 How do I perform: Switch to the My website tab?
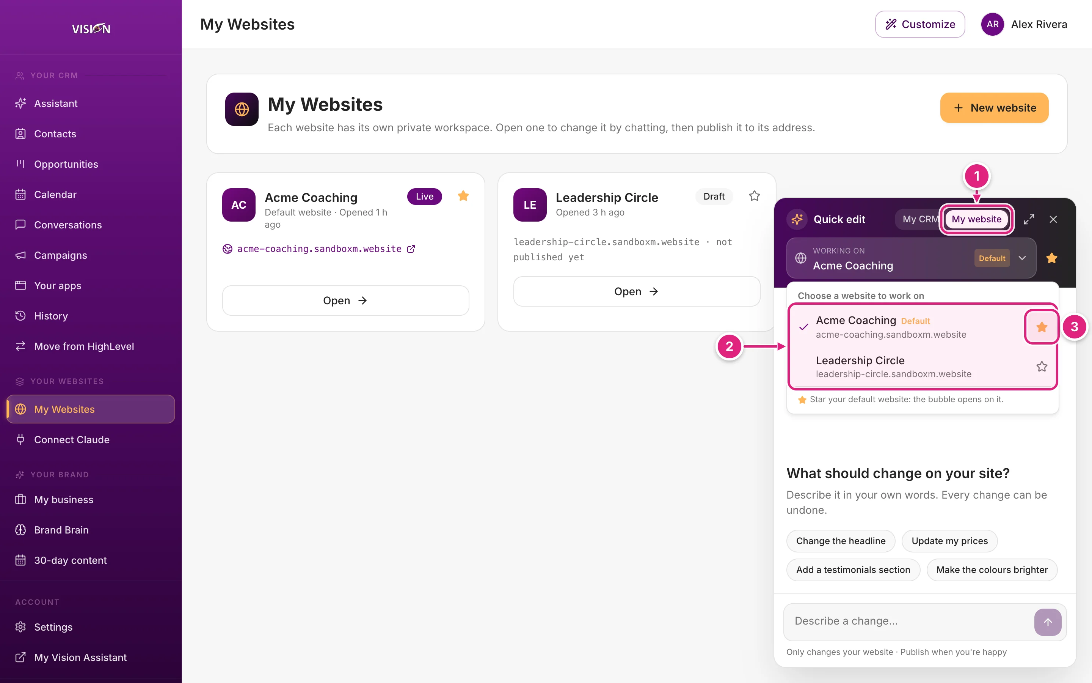[976, 220]
